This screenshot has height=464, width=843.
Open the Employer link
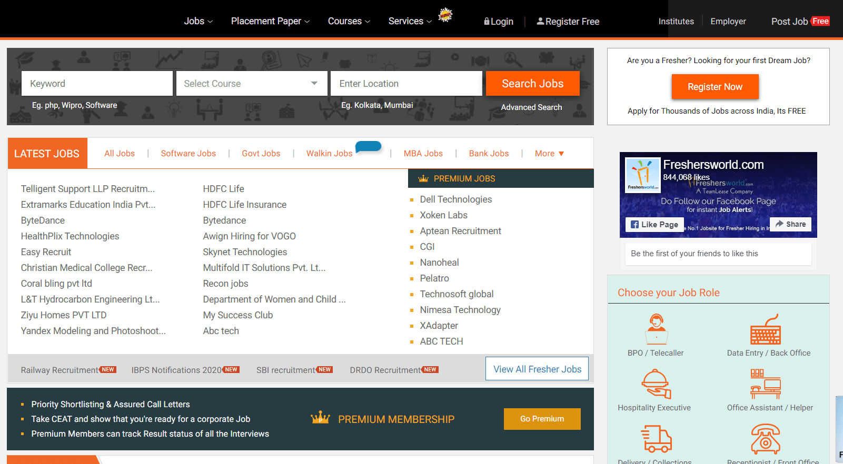point(728,22)
